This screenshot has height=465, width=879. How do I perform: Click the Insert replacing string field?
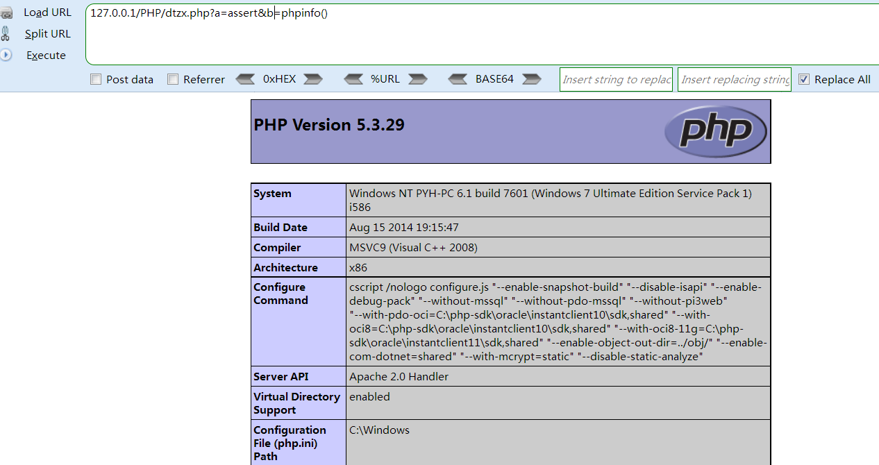point(735,79)
